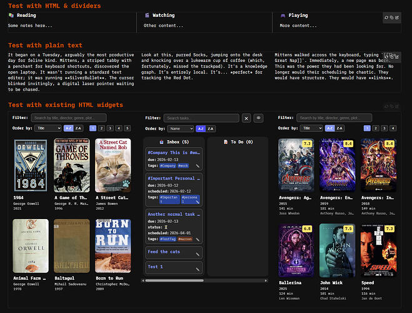Click the refresh icon in HTML dividers block
Image resolution: width=412 pixels, height=313 pixels.
pos(387,18)
